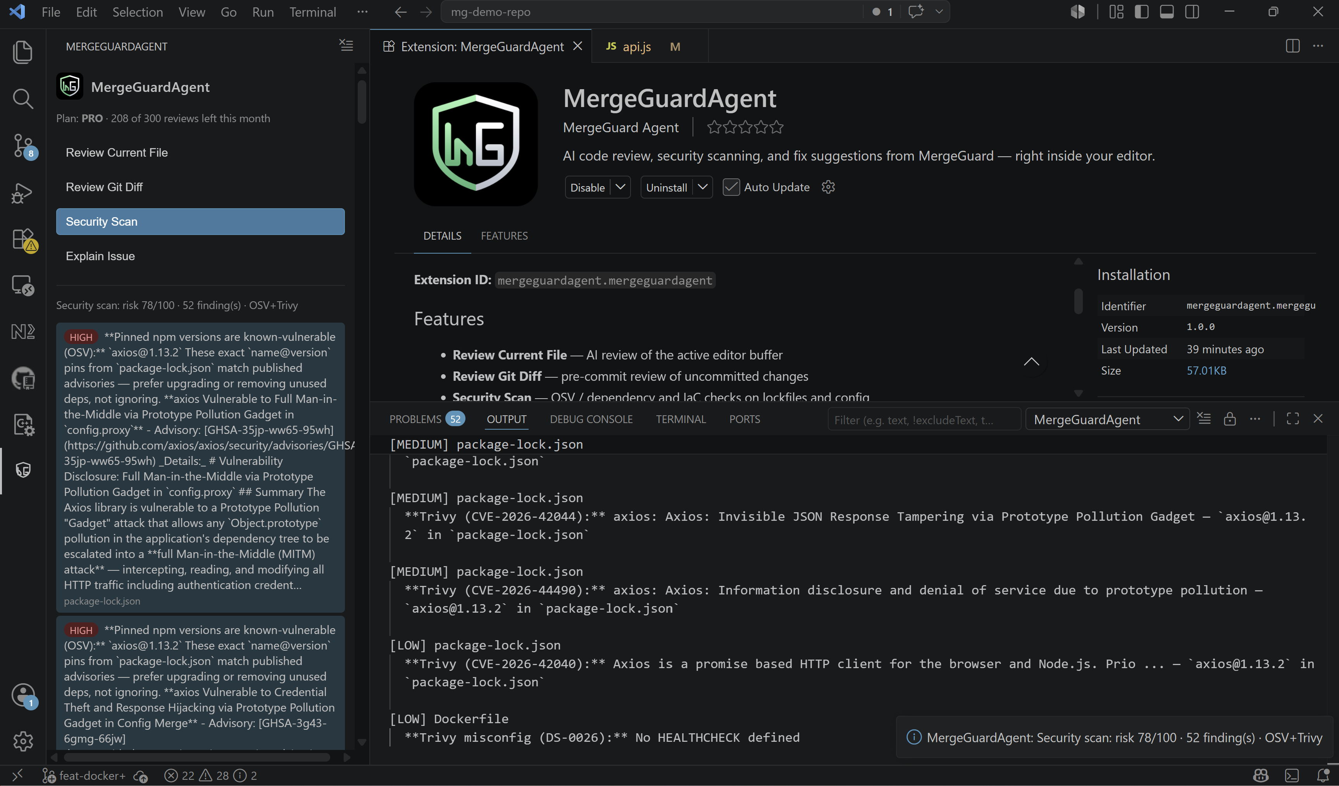Expand the Disable dropdown arrow
This screenshot has height=786, width=1339.
pos(620,187)
